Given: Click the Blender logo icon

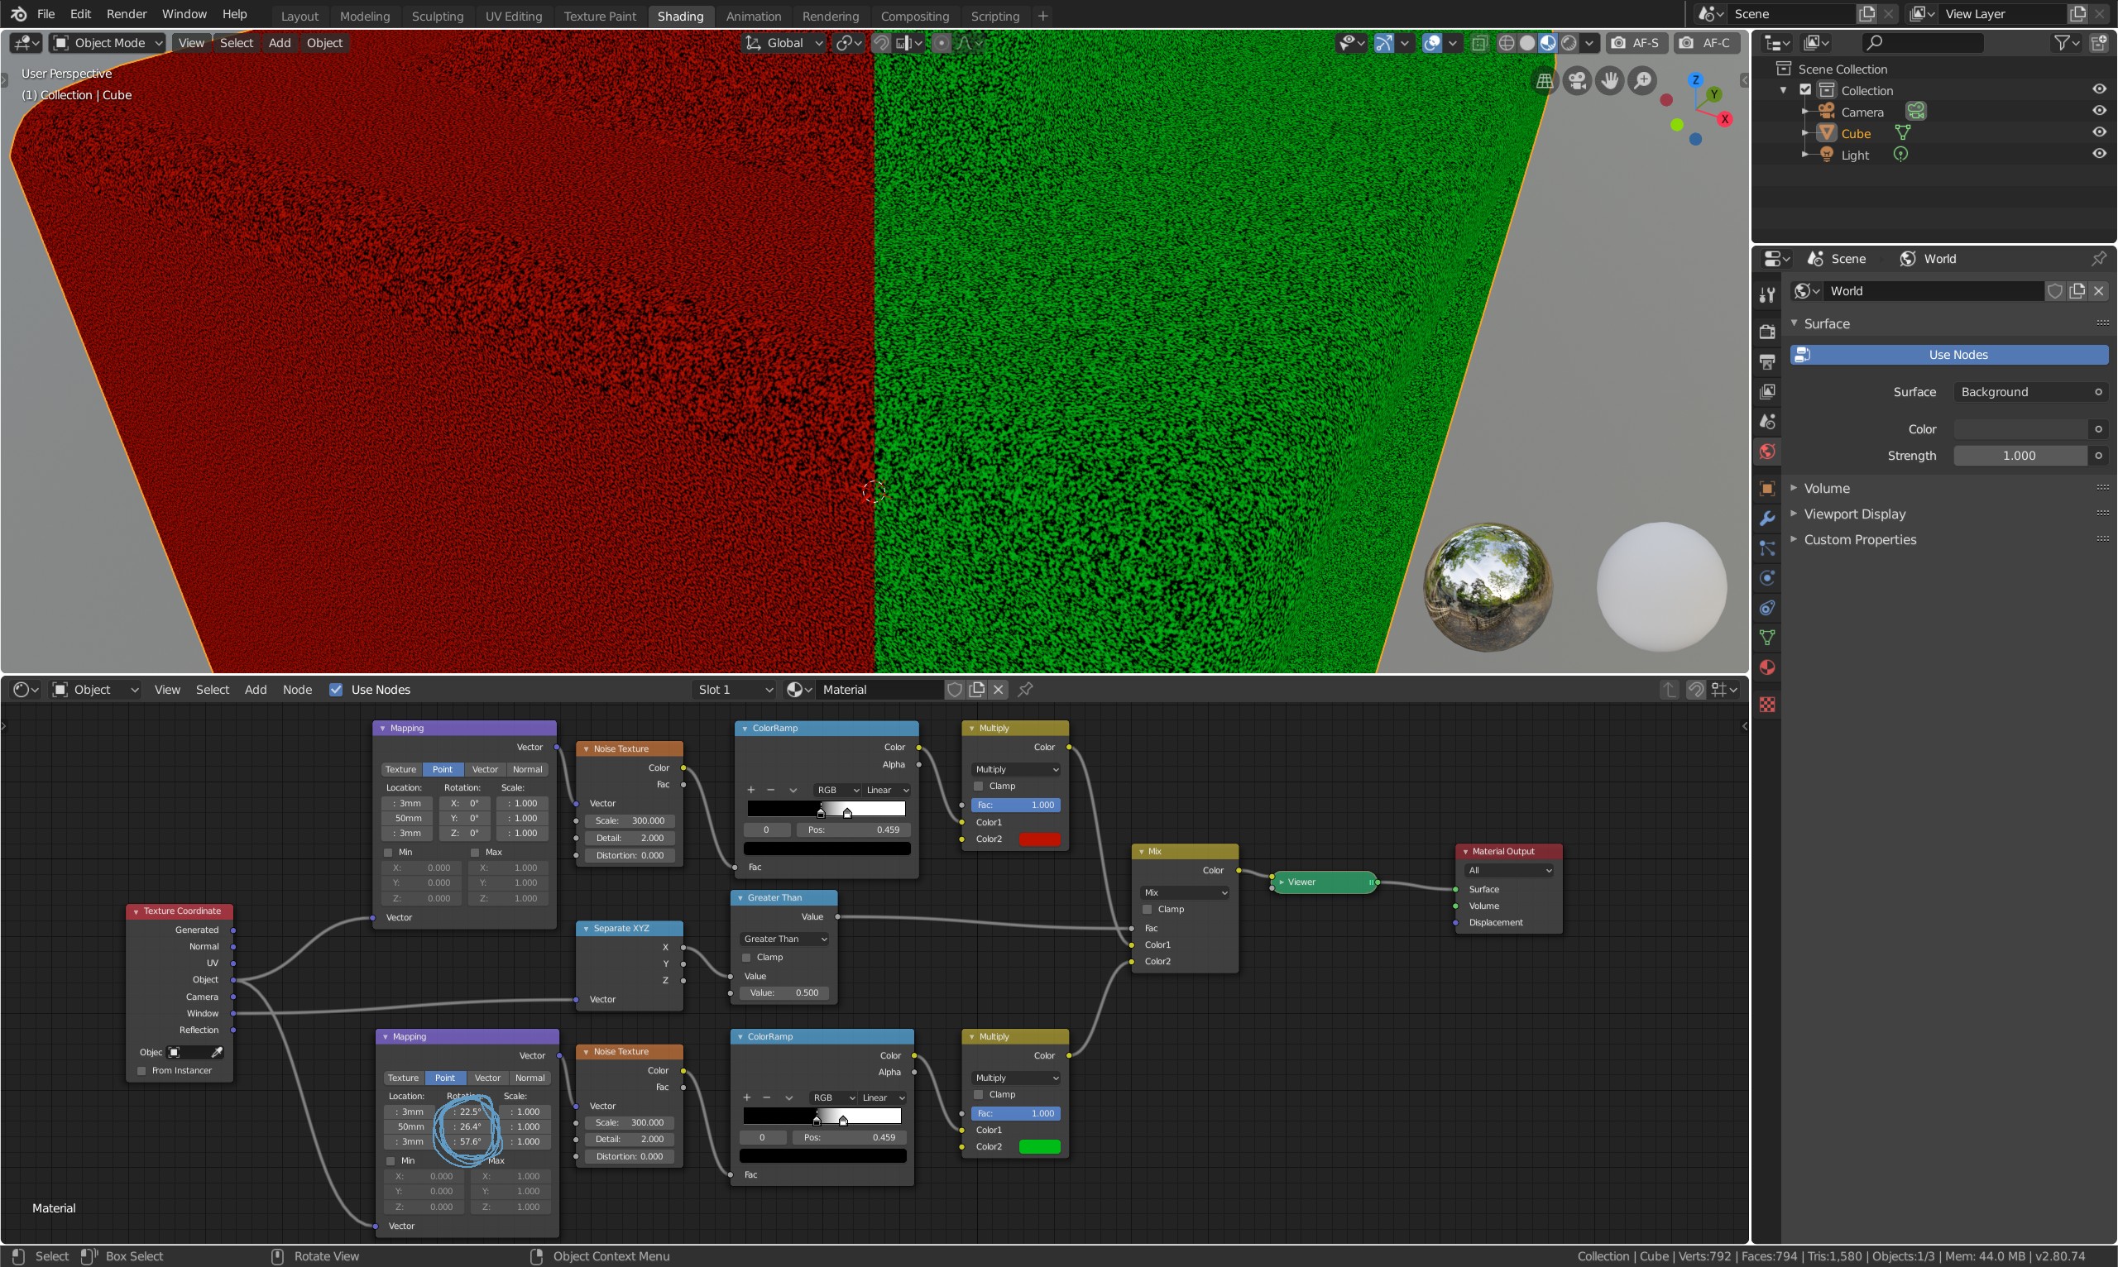Looking at the screenshot, I should (18, 15).
